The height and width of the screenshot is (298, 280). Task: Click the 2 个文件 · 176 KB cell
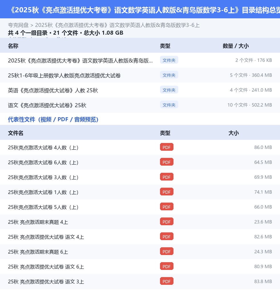254,60
